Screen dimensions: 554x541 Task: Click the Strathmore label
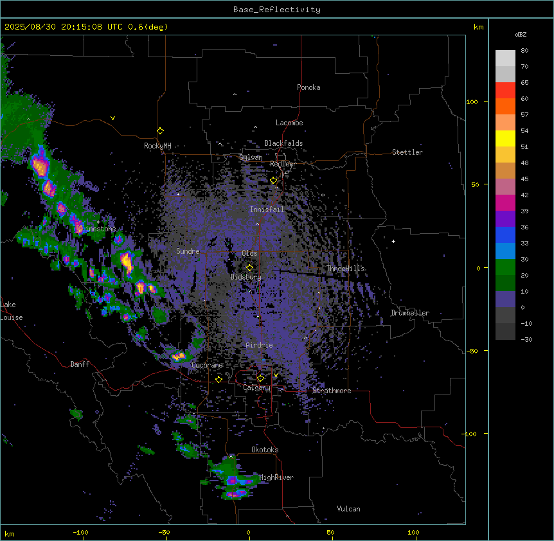click(332, 391)
